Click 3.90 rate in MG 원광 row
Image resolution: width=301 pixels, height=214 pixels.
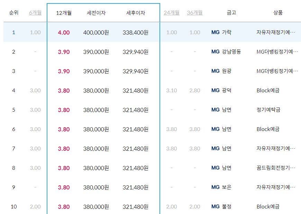64,71
